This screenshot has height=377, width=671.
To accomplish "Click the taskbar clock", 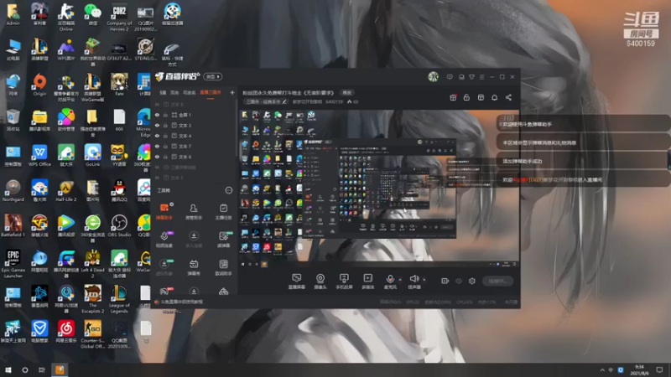I will 639,370.
